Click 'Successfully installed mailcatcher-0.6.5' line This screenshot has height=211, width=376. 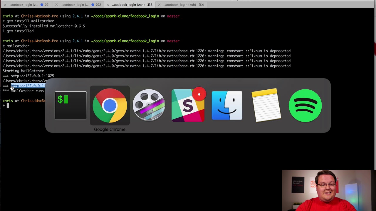[x=44, y=26]
